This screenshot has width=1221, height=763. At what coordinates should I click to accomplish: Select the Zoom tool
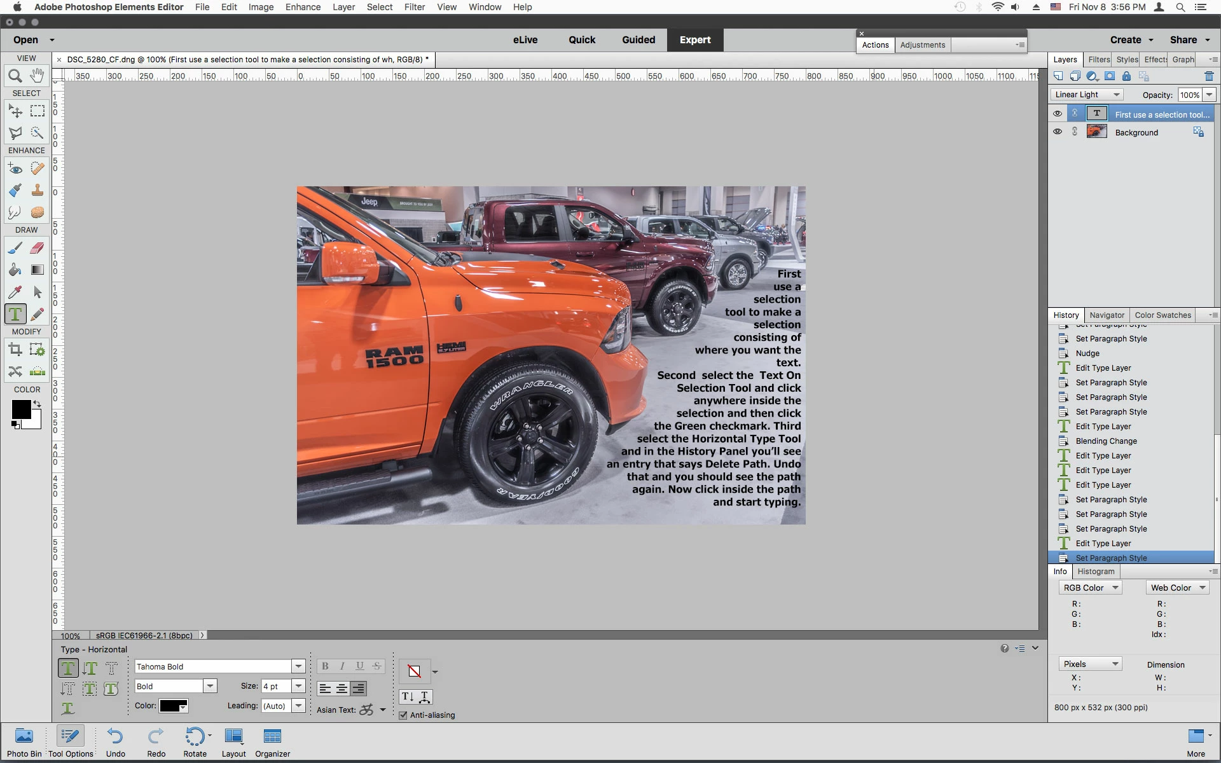pyautogui.click(x=15, y=76)
